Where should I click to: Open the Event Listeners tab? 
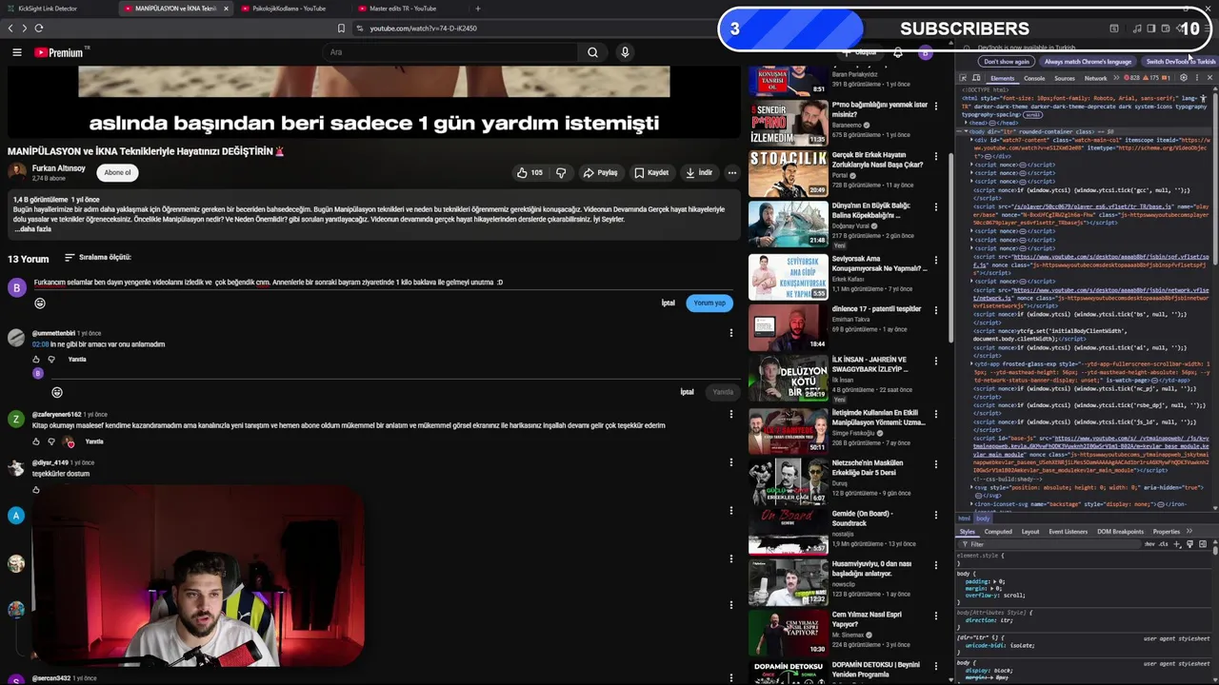(x=1069, y=532)
